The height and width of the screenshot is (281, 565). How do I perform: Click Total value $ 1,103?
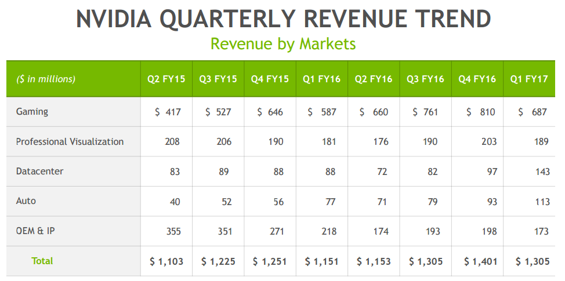point(166,261)
